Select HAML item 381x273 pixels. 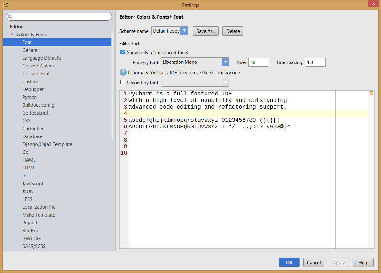coord(29,160)
